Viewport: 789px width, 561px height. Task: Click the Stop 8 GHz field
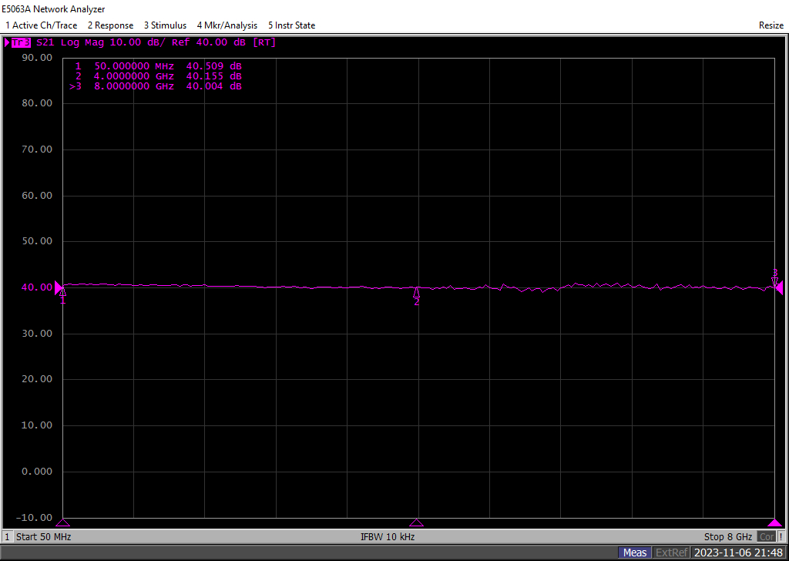coord(727,536)
